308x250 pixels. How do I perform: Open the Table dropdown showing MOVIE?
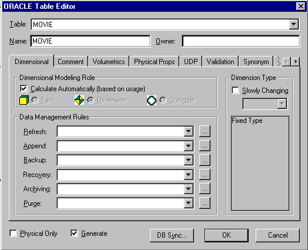pyautogui.click(x=294, y=24)
